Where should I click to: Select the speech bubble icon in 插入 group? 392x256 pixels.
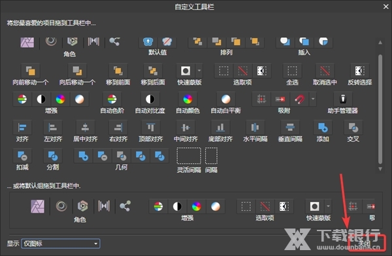(x=285, y=42)
